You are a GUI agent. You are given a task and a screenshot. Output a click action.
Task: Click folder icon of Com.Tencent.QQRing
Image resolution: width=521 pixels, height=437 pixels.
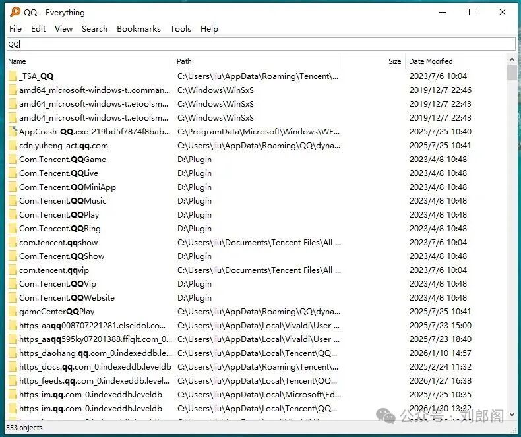click(x=13, y=229)
